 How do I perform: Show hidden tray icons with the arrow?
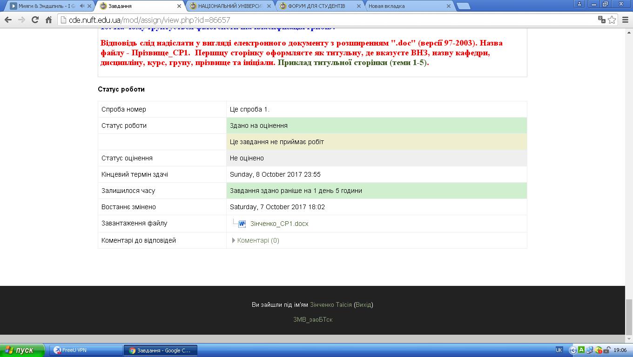coord(573,350)
